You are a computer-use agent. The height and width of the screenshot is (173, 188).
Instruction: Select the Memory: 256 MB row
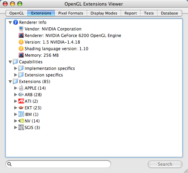click(x=42, y=55)
